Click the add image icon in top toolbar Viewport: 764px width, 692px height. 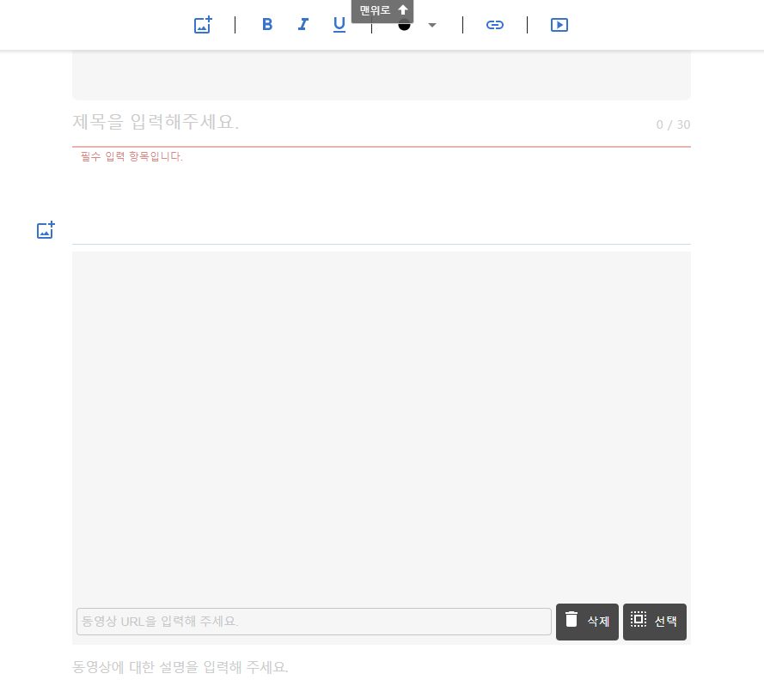click(203, 25)
